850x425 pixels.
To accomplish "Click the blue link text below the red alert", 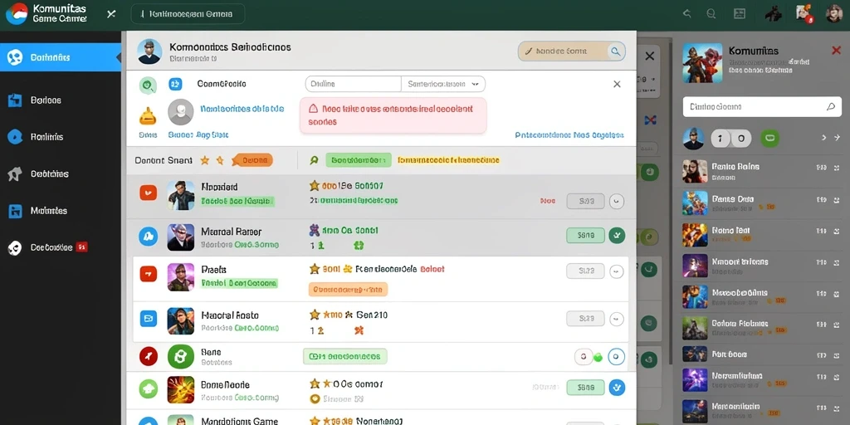I will tap(569, 135).
